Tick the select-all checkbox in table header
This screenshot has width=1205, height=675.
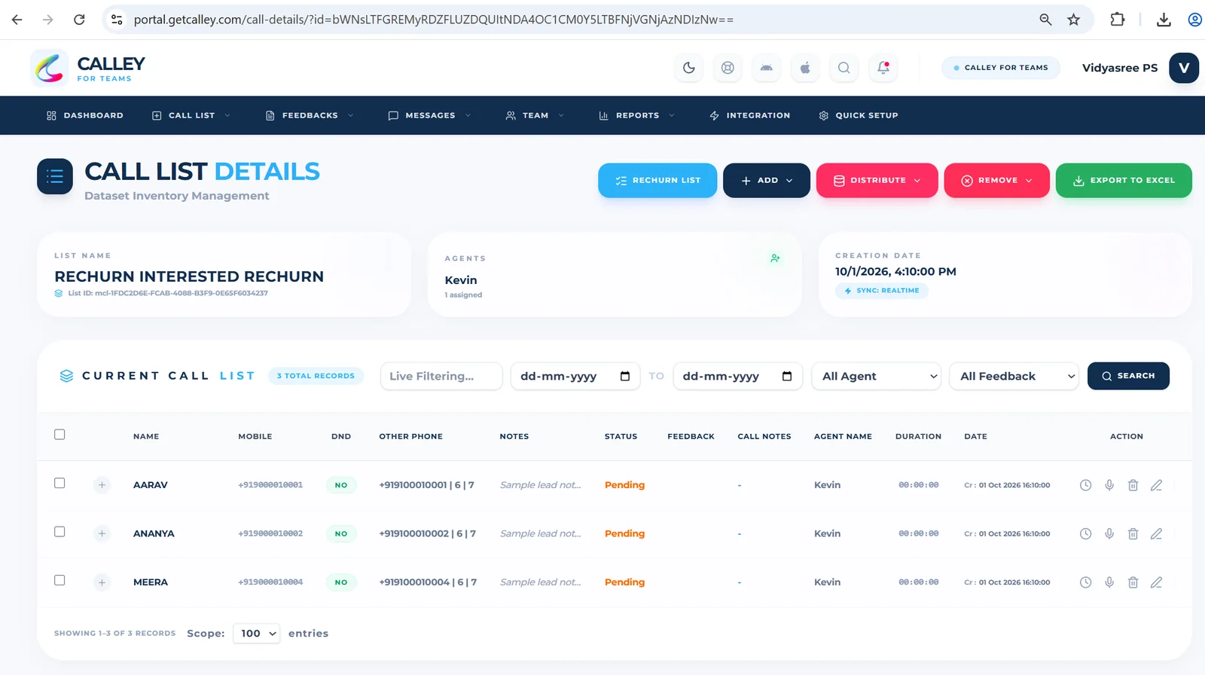click(59, 435)
